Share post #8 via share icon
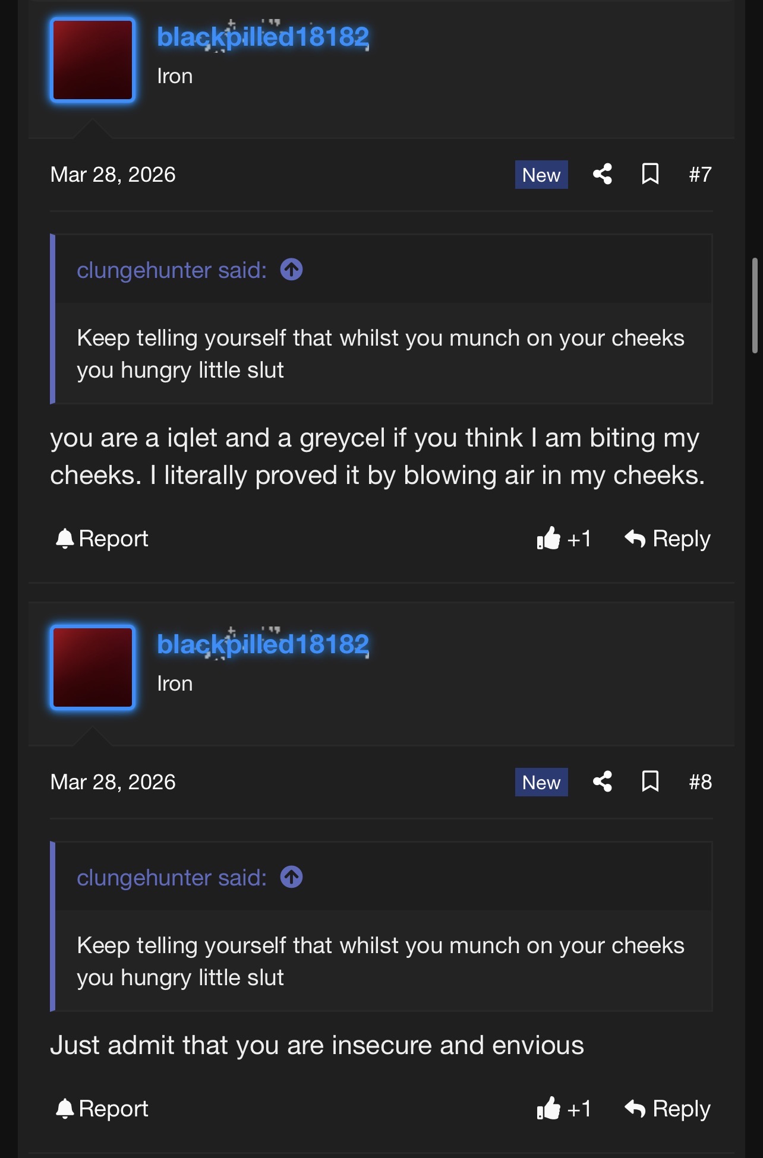Image resolution: width=763 pixels, height=1158 pixels. tap(603, 782)
